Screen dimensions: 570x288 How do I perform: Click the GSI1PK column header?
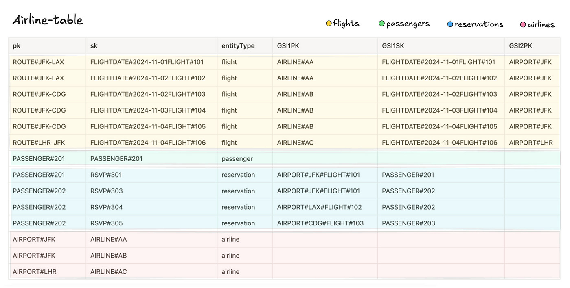tap(325, 46)
